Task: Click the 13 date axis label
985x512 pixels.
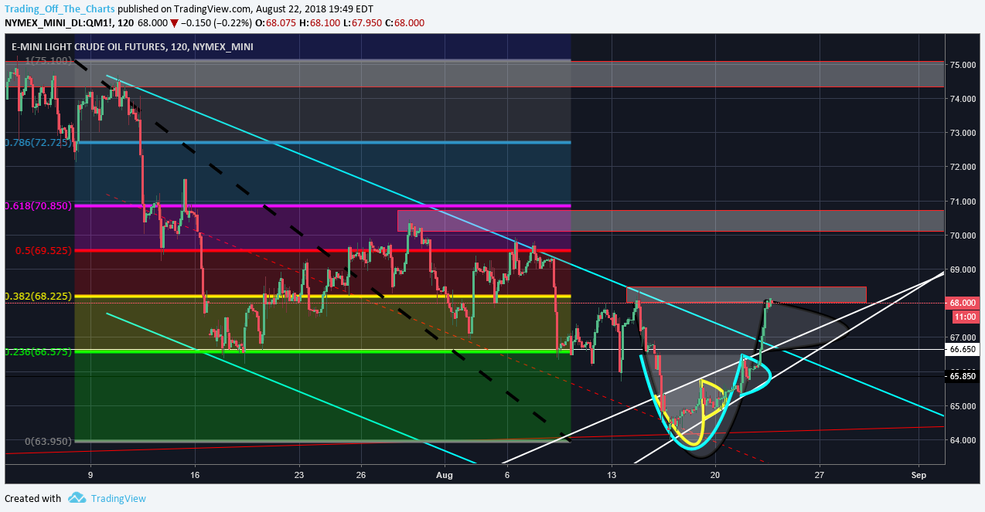Action: click(x=612, y=473)
